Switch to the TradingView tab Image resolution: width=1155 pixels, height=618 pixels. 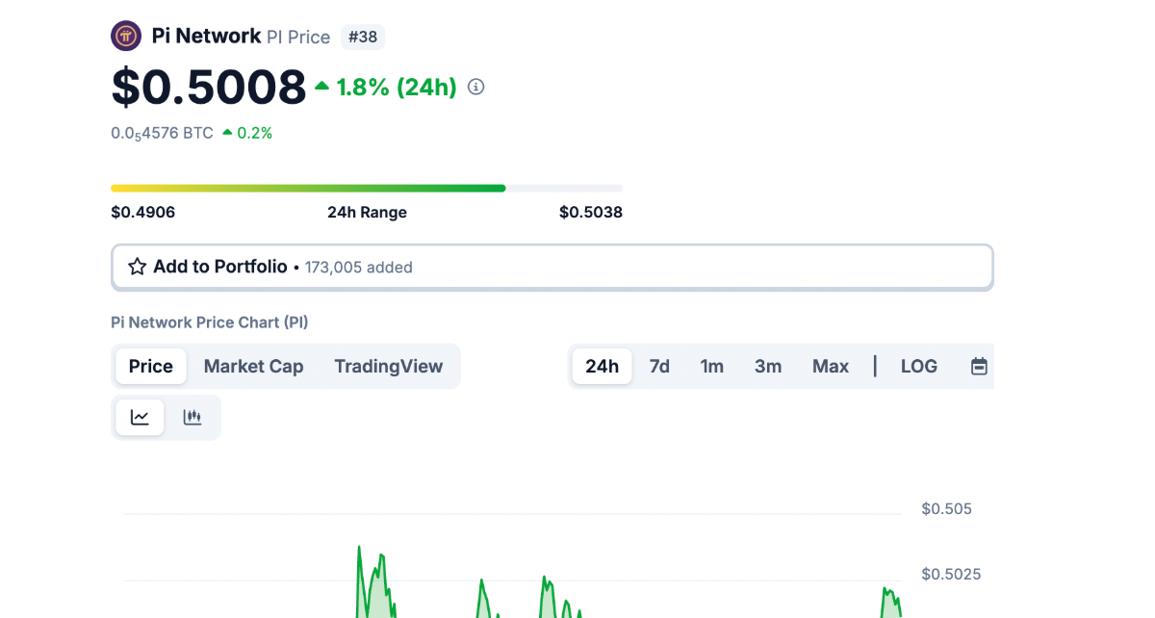pos(389,366)
